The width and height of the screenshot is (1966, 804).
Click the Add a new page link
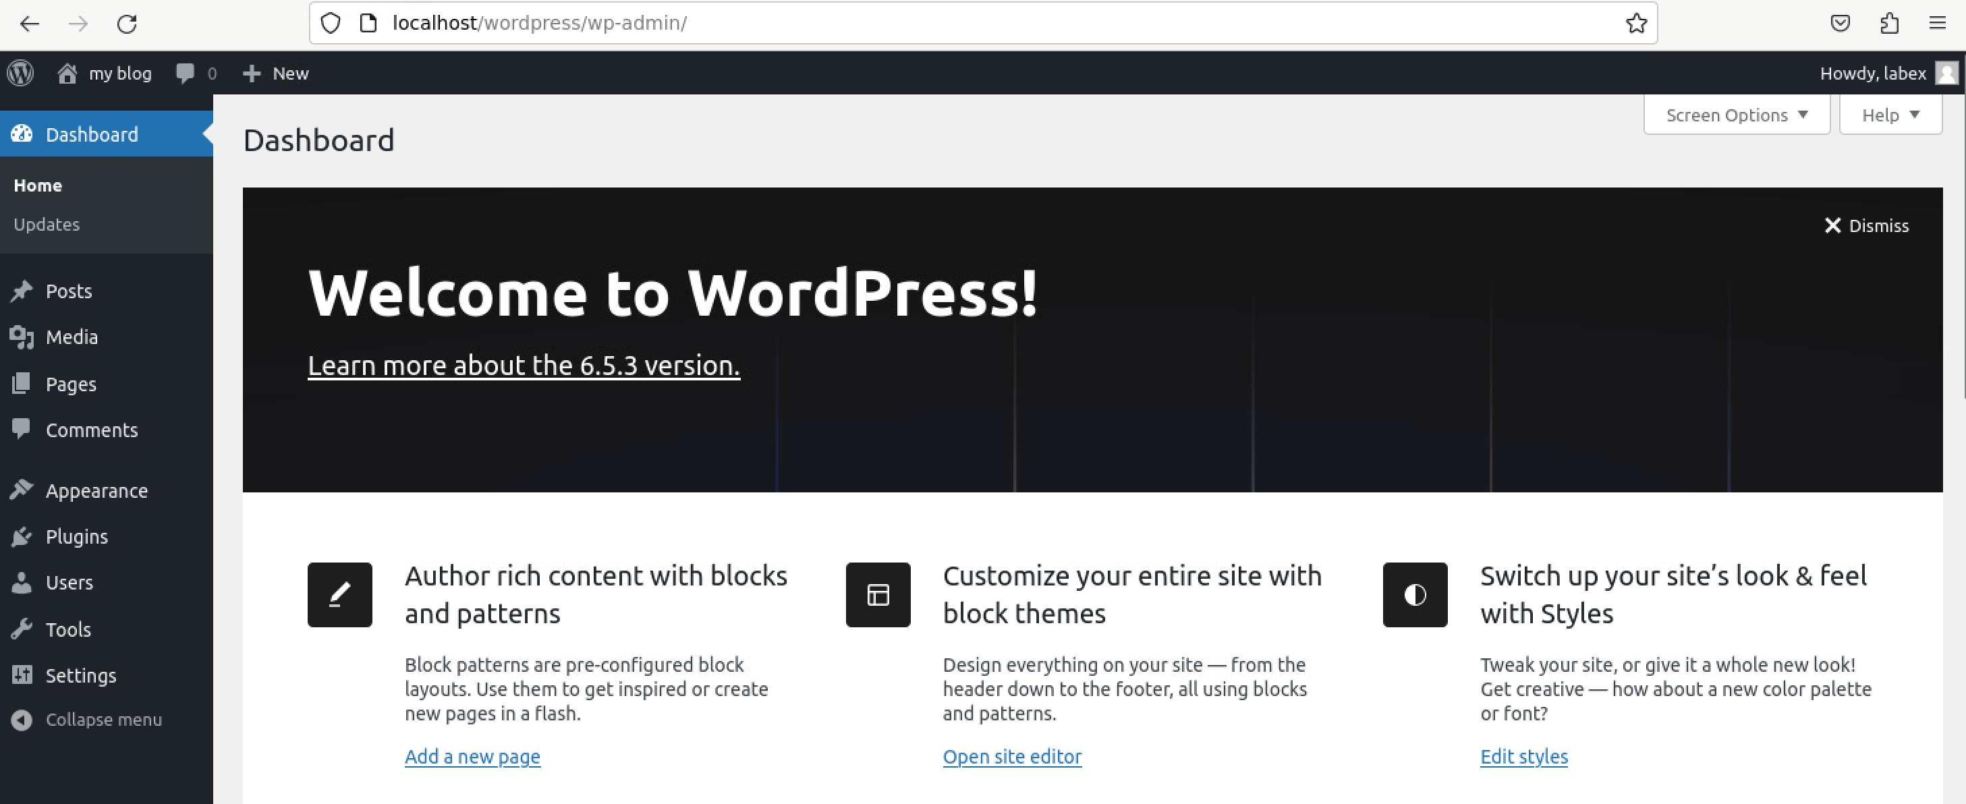(x=472, y=756)
